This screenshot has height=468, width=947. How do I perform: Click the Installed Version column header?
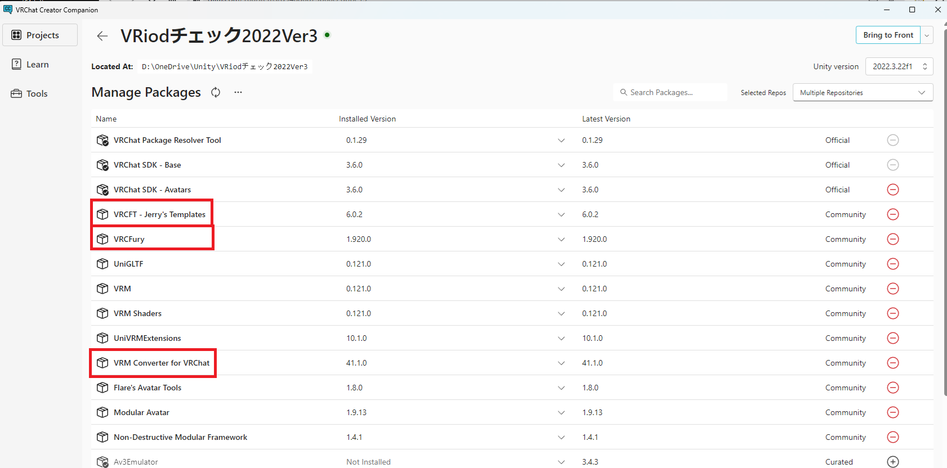click(367, 119)
